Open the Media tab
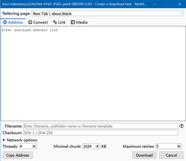Image resolution: width=186 pixels, height=161 pixels. click(79, 22)
